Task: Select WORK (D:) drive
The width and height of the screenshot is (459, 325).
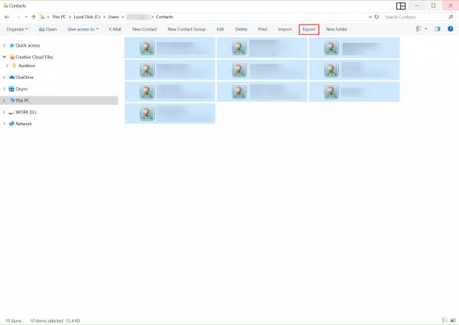Action: coord(25,112)
